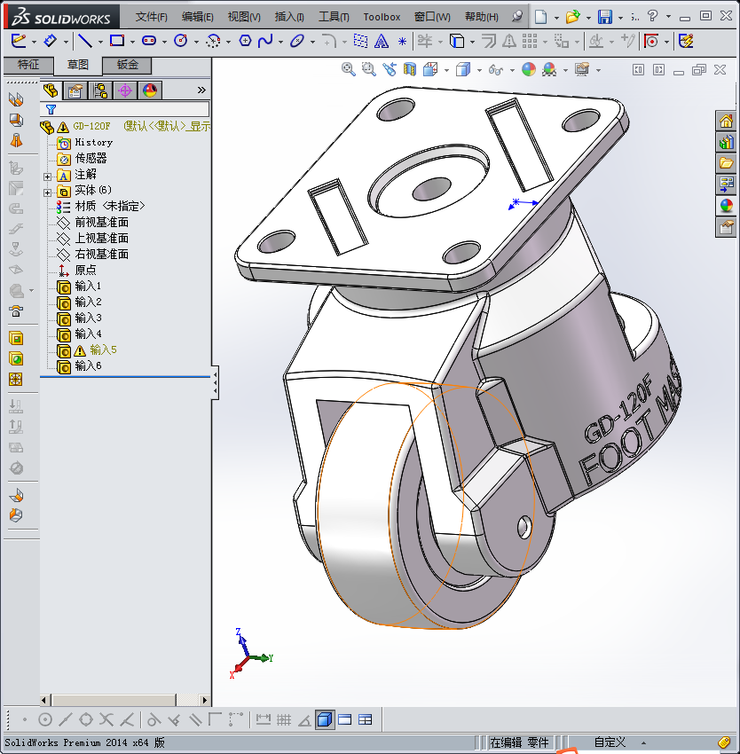The height and width of the screenshot is (754, 740).
Task: Open the 编辑(E) menu
Action: [x=197, y=17]
